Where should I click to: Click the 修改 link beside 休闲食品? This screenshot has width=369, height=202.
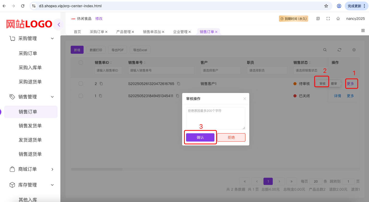point(99,19)
